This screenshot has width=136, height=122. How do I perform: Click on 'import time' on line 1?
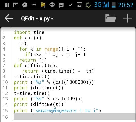click(29, 32)
